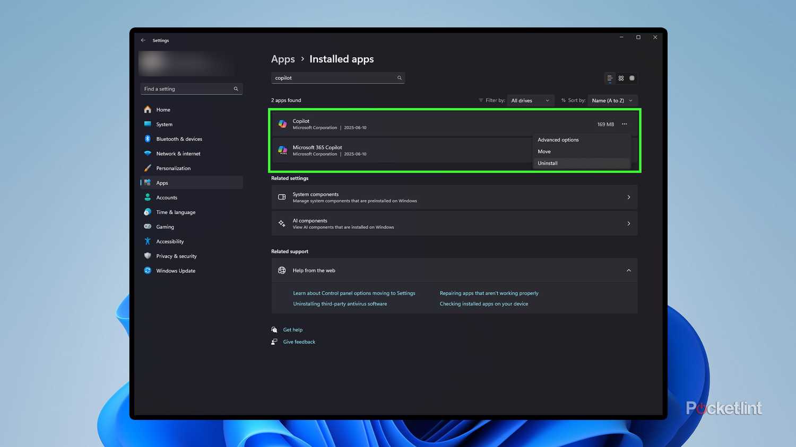The height and width of the screenshot is (447, 796).
Task: Click the Find a setting search field
Action: 187,89
